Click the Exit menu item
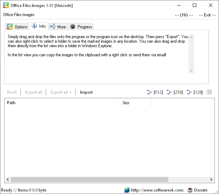This screenshot has height=194, width=219. pyautogui.click(x=207, y=15)
